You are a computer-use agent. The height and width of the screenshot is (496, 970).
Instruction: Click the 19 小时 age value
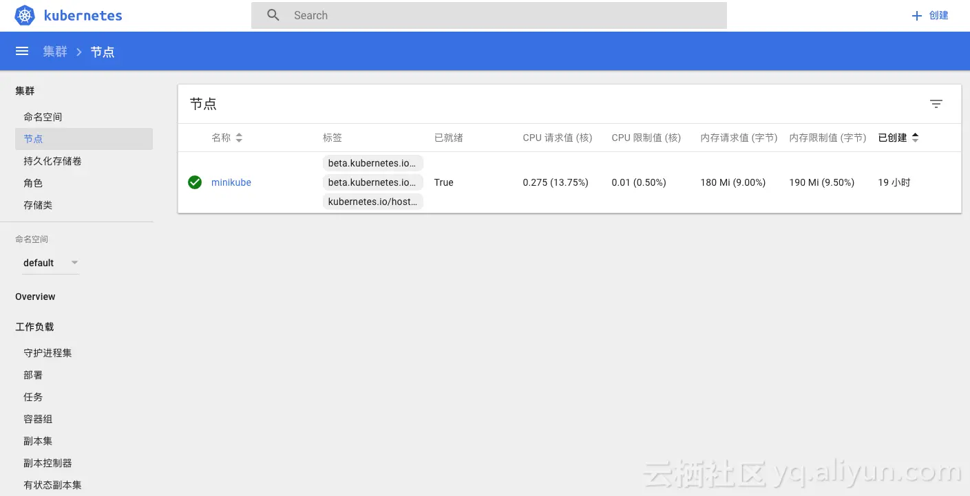pyautogui.click(x=894, y=182)
